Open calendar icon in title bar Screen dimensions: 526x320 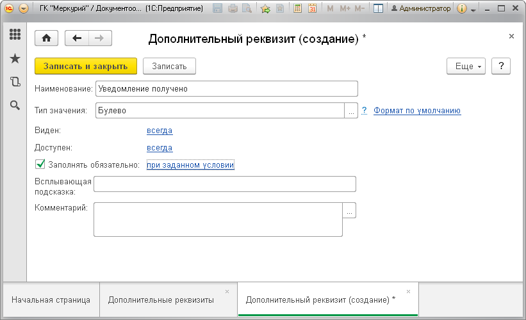tap(312, 8)
